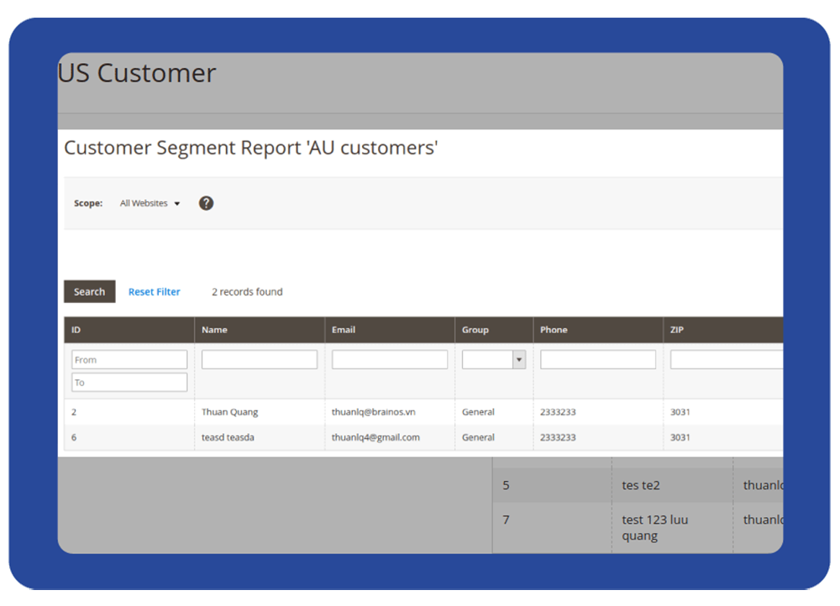Sort by the ID column header
The image size is (840, 606).
[76, 330]
